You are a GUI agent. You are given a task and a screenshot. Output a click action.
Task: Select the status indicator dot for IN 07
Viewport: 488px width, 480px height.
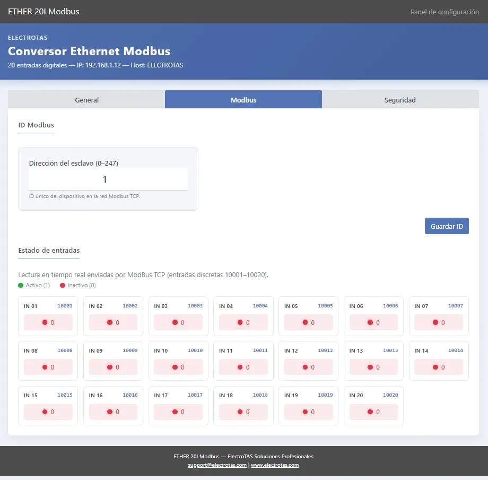click(x=435, y=322)
